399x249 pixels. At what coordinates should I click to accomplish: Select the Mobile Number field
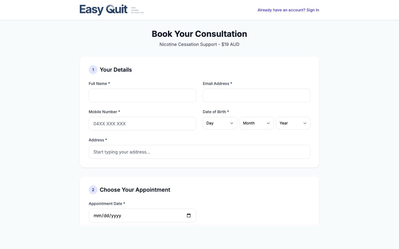pos(142,124)
